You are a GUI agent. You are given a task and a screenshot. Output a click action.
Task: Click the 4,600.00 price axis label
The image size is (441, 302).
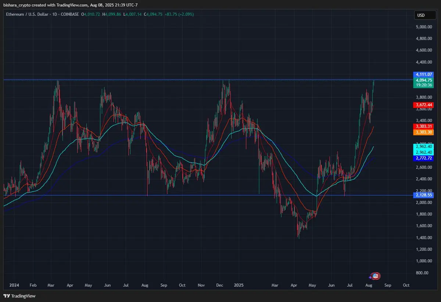(424, 50)
